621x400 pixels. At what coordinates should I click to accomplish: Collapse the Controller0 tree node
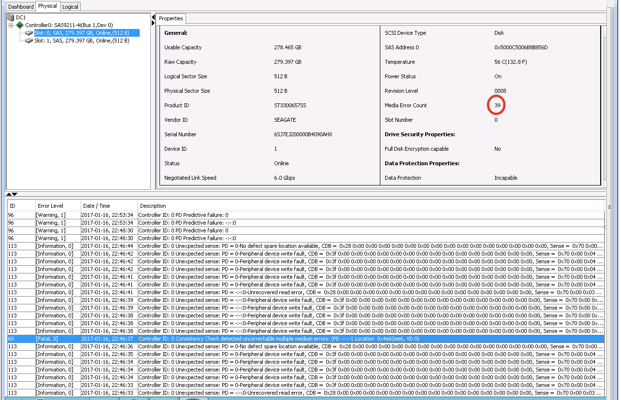11,25
